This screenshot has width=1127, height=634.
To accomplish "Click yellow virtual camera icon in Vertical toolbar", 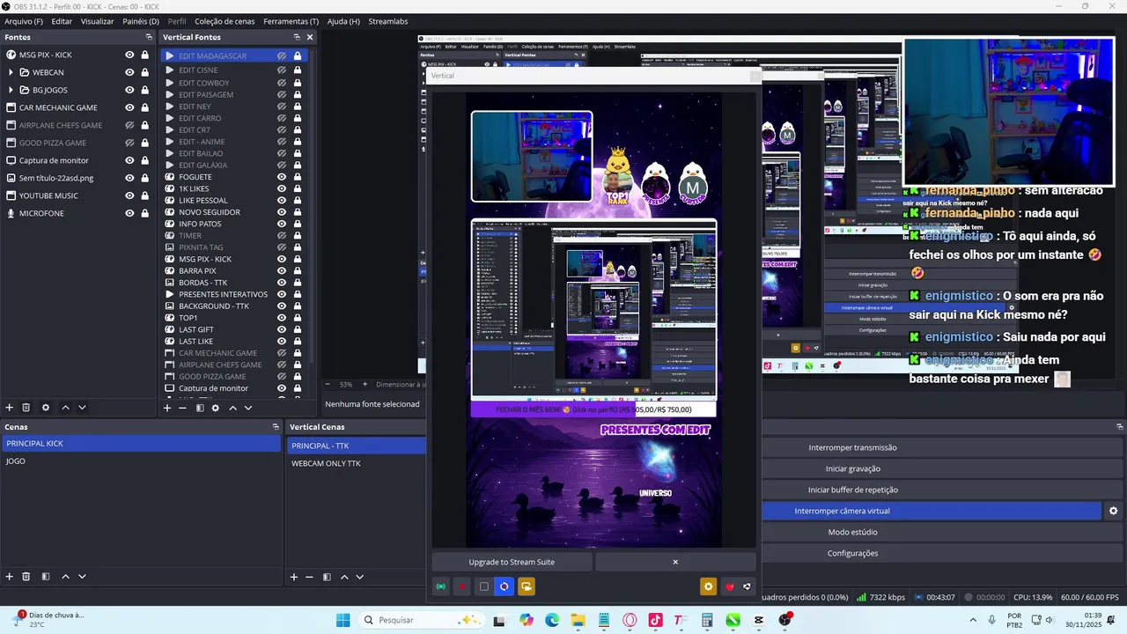I will pos(526,586).
